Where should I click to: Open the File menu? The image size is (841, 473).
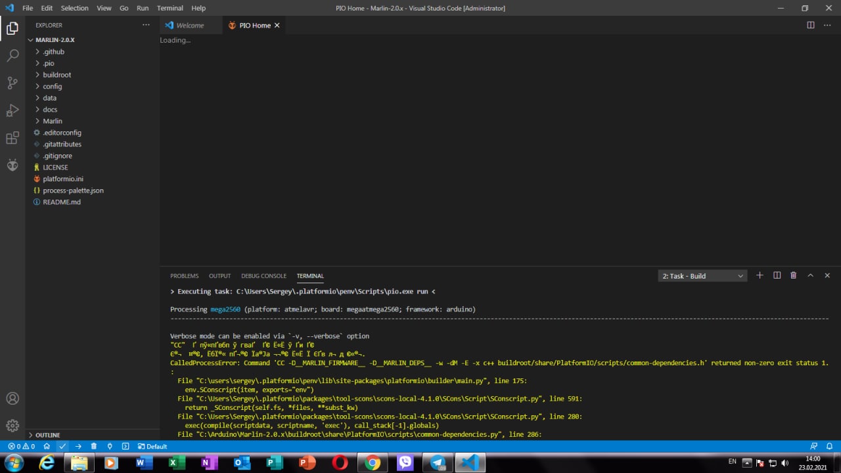[28, 8]
